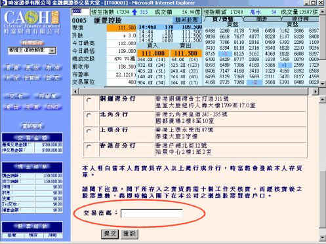The width and height of the screenshot is (326, 244).
Task: Select the 銅鑼灣分行 branch radio button
Action: click(89, 100)
